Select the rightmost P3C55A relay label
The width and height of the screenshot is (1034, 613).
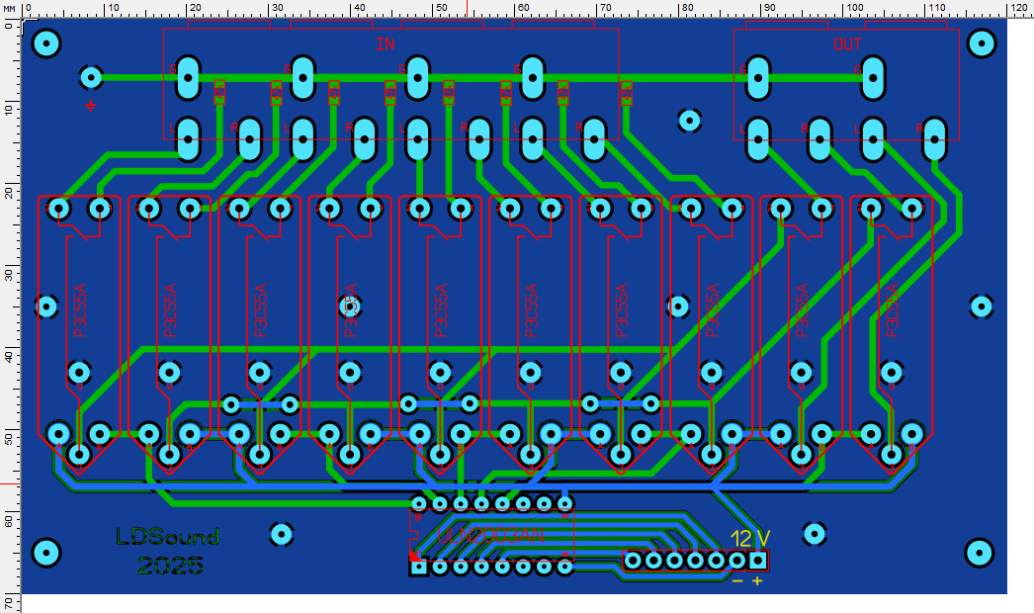[892, 310]
